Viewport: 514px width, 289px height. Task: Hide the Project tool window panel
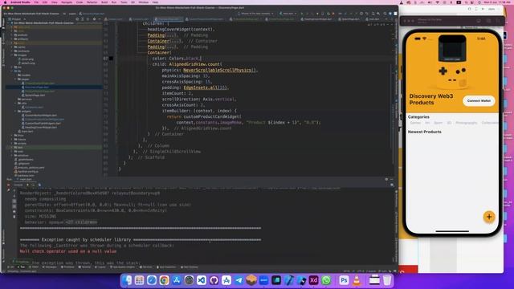[99, 19]
